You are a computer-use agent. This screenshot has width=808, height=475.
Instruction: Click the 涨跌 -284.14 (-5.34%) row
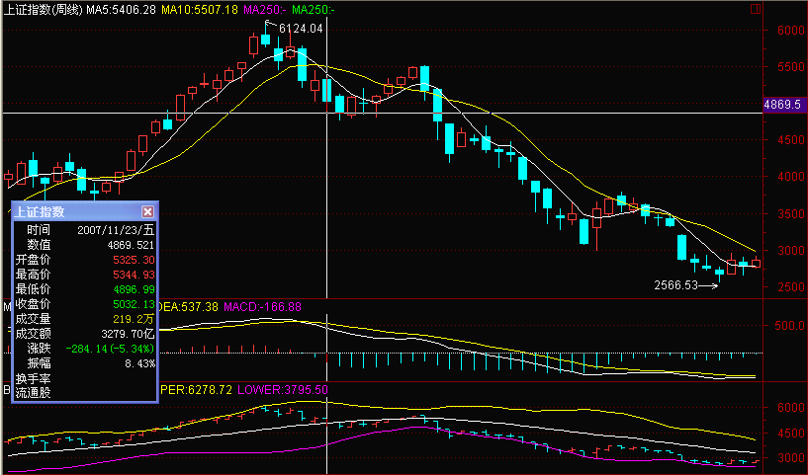coord(84,348)
